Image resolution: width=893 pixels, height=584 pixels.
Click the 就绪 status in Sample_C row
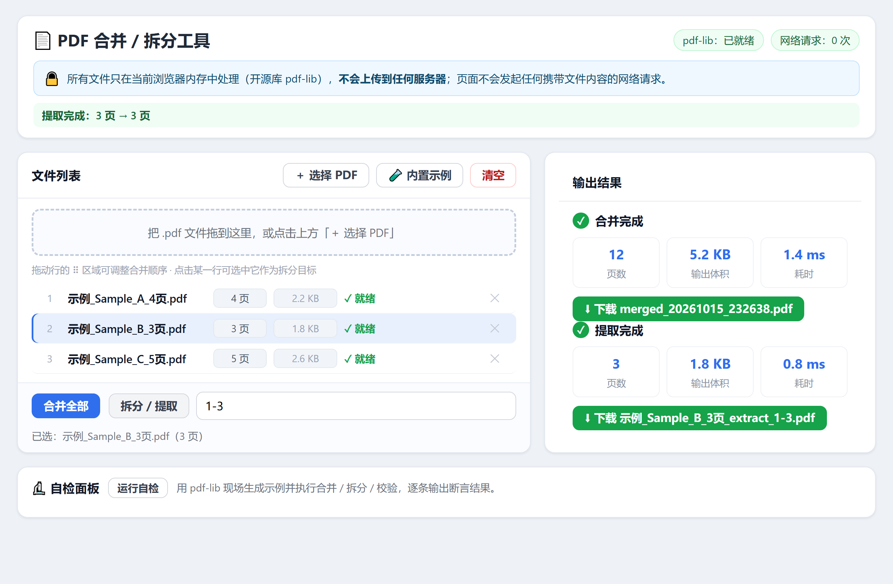(360, 359)
